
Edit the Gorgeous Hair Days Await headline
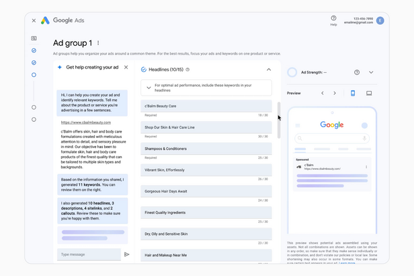206,191
